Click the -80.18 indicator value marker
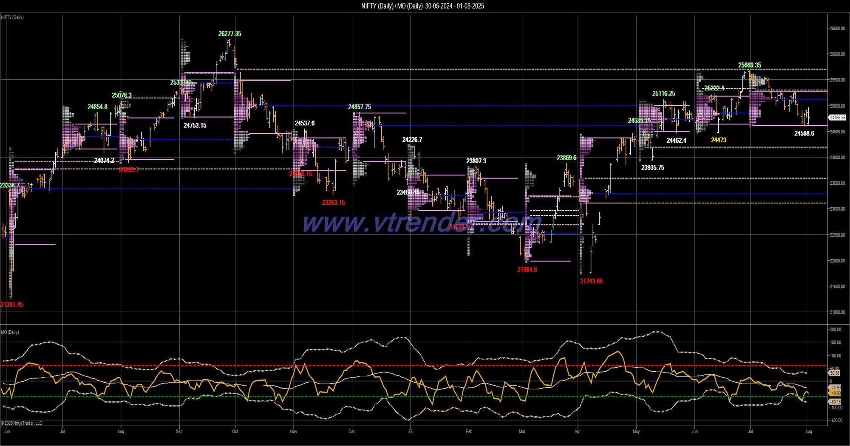This screenshot has height=446, width=850. point(835,402)
